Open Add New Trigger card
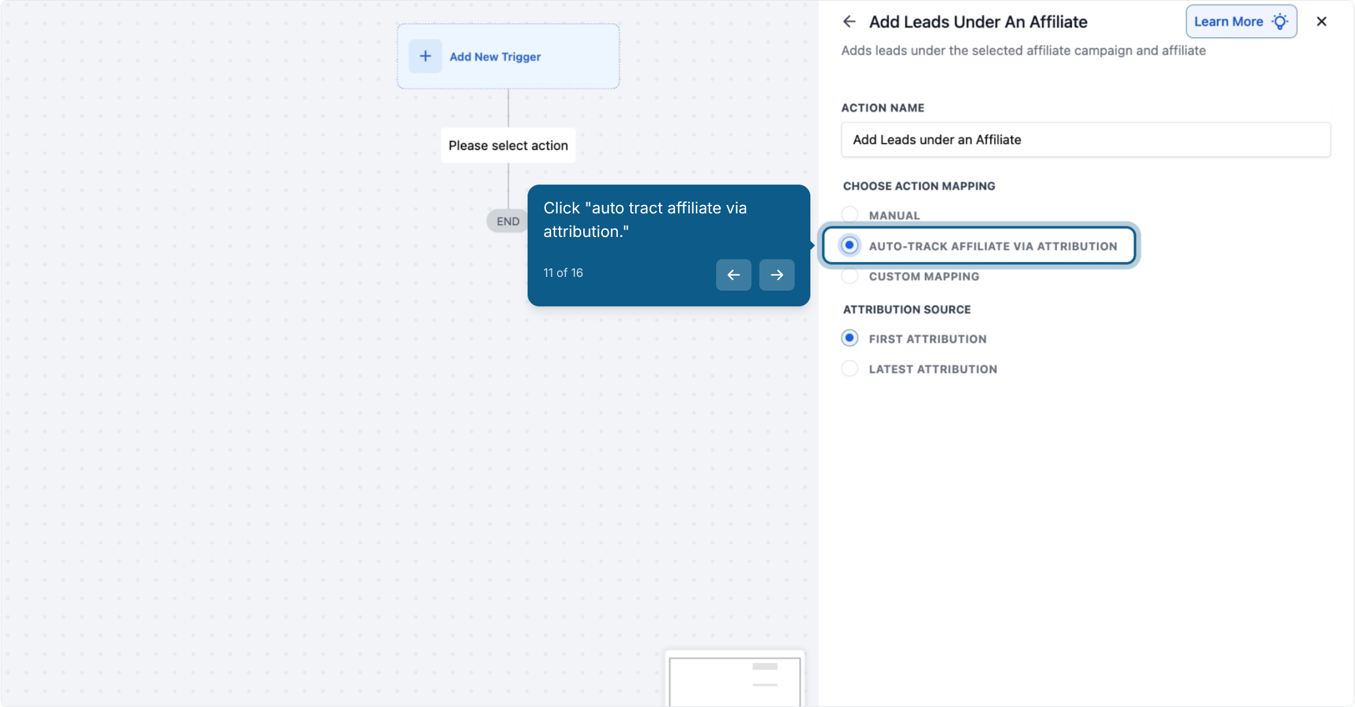The width and height of the screenshot is (1355, 707). (508, 56)
